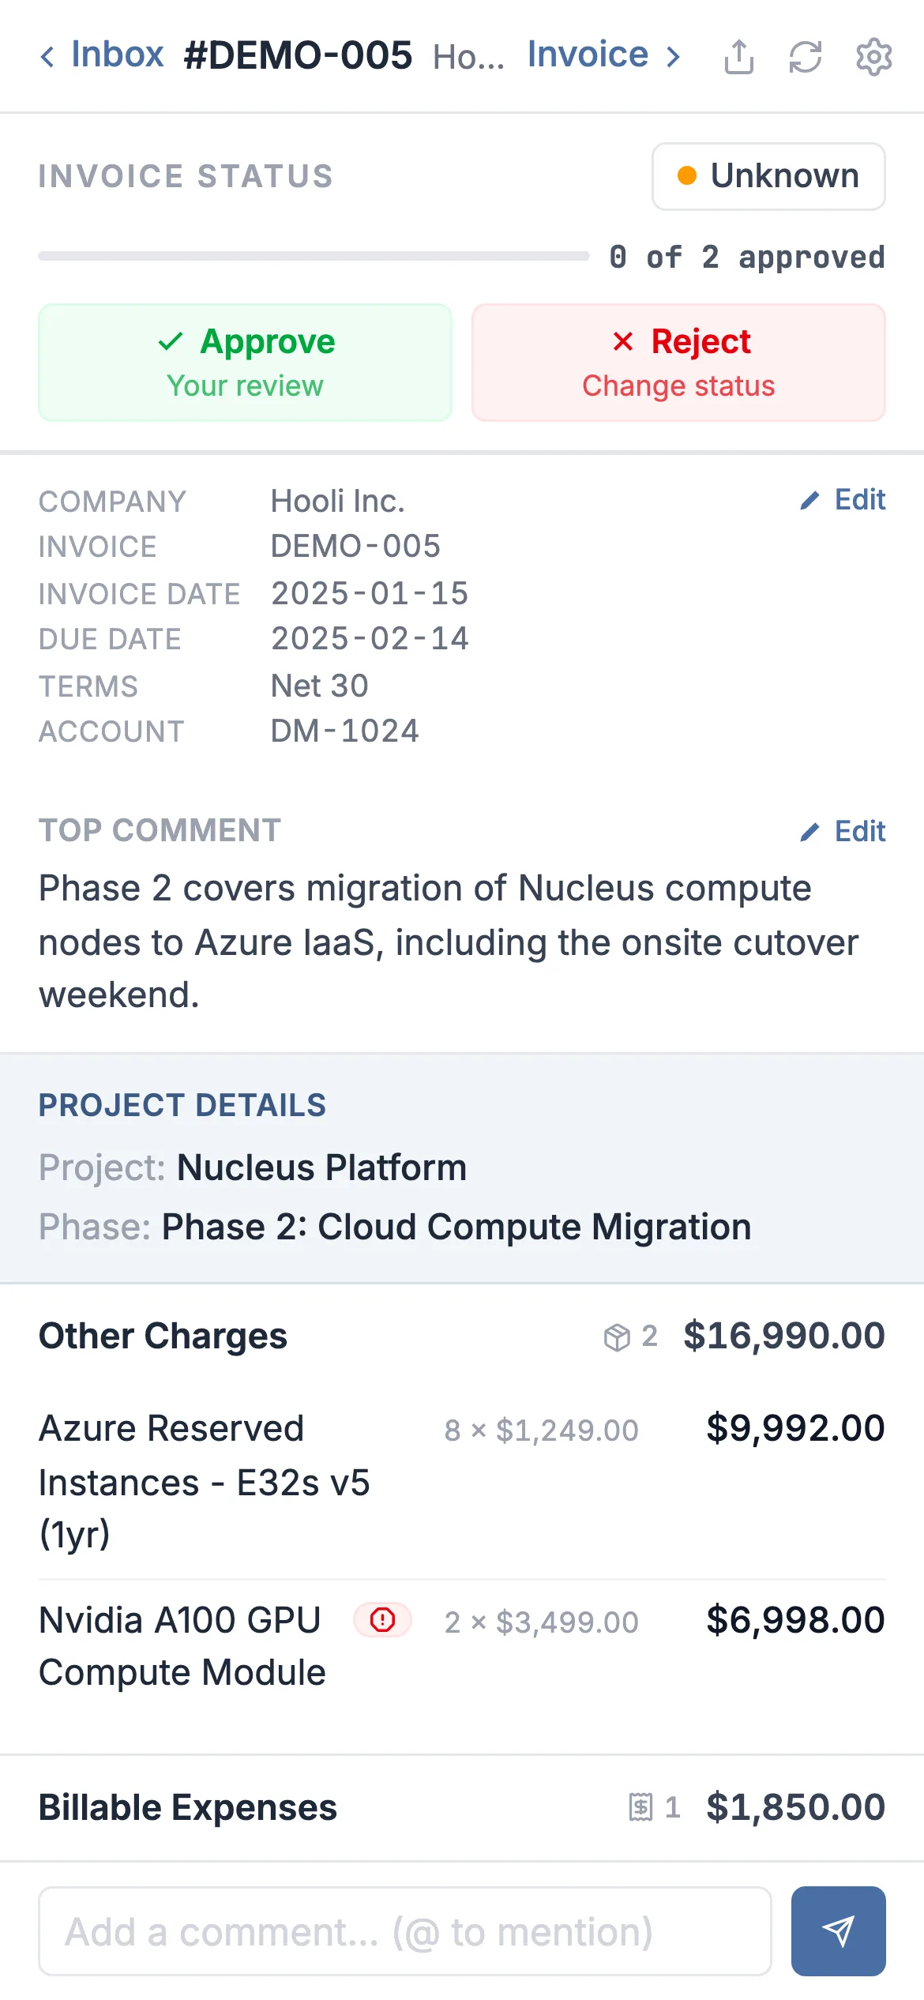Click Phase 2: Cloud Compute Migration text

(456, 1227)
